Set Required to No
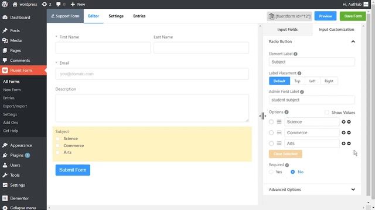 pos(292,172)
